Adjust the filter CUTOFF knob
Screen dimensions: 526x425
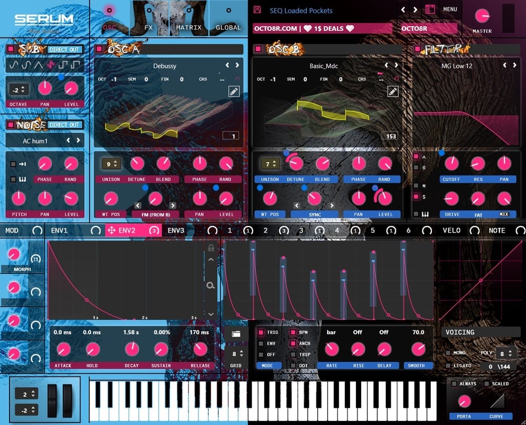pyautogui.click(x=452, y=164)
